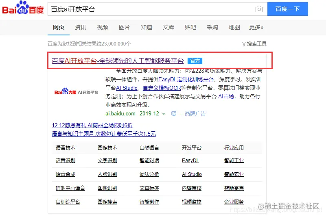The image size is (326, 217).
Task: Open the 文章标签 link
Action: [x=149, y=188]
